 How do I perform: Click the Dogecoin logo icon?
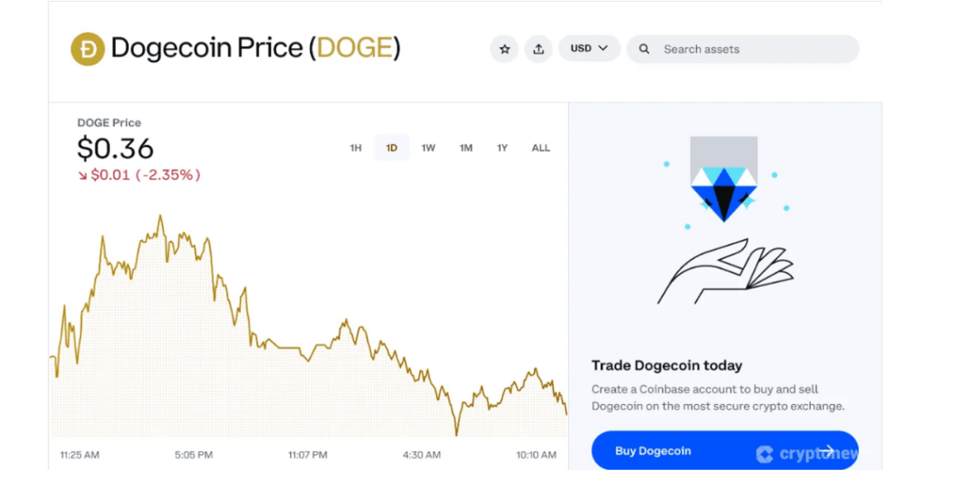tap(87, 48)
